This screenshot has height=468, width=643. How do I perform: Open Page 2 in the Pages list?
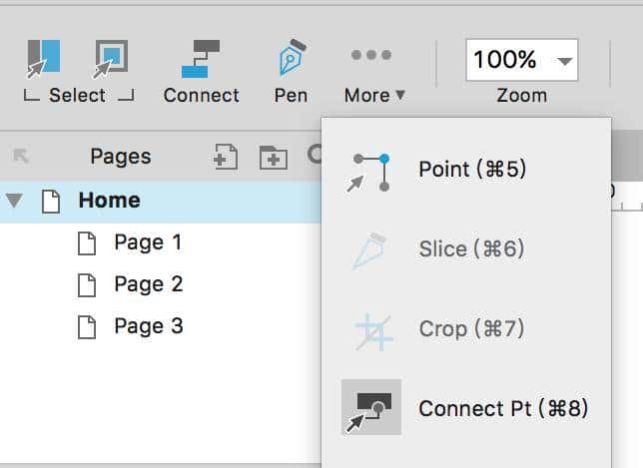(148, 284)
